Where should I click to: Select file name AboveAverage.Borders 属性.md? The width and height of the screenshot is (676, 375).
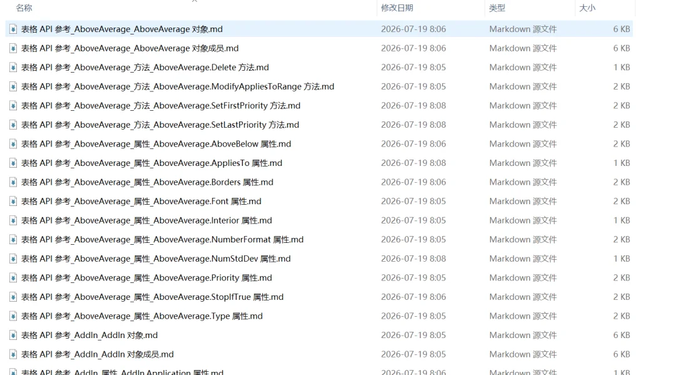pyautogui.click(x=148, y=182)
